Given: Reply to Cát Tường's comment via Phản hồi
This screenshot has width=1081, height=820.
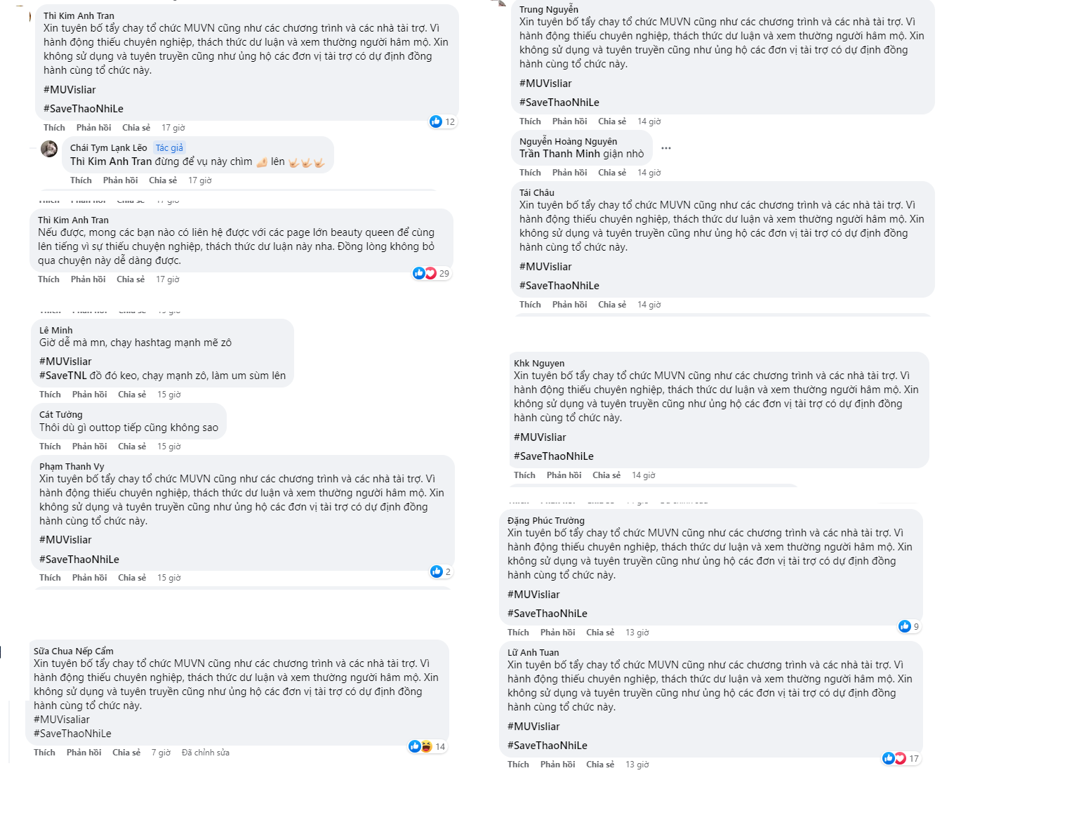Looking at the screenshot, I should 89,447.
